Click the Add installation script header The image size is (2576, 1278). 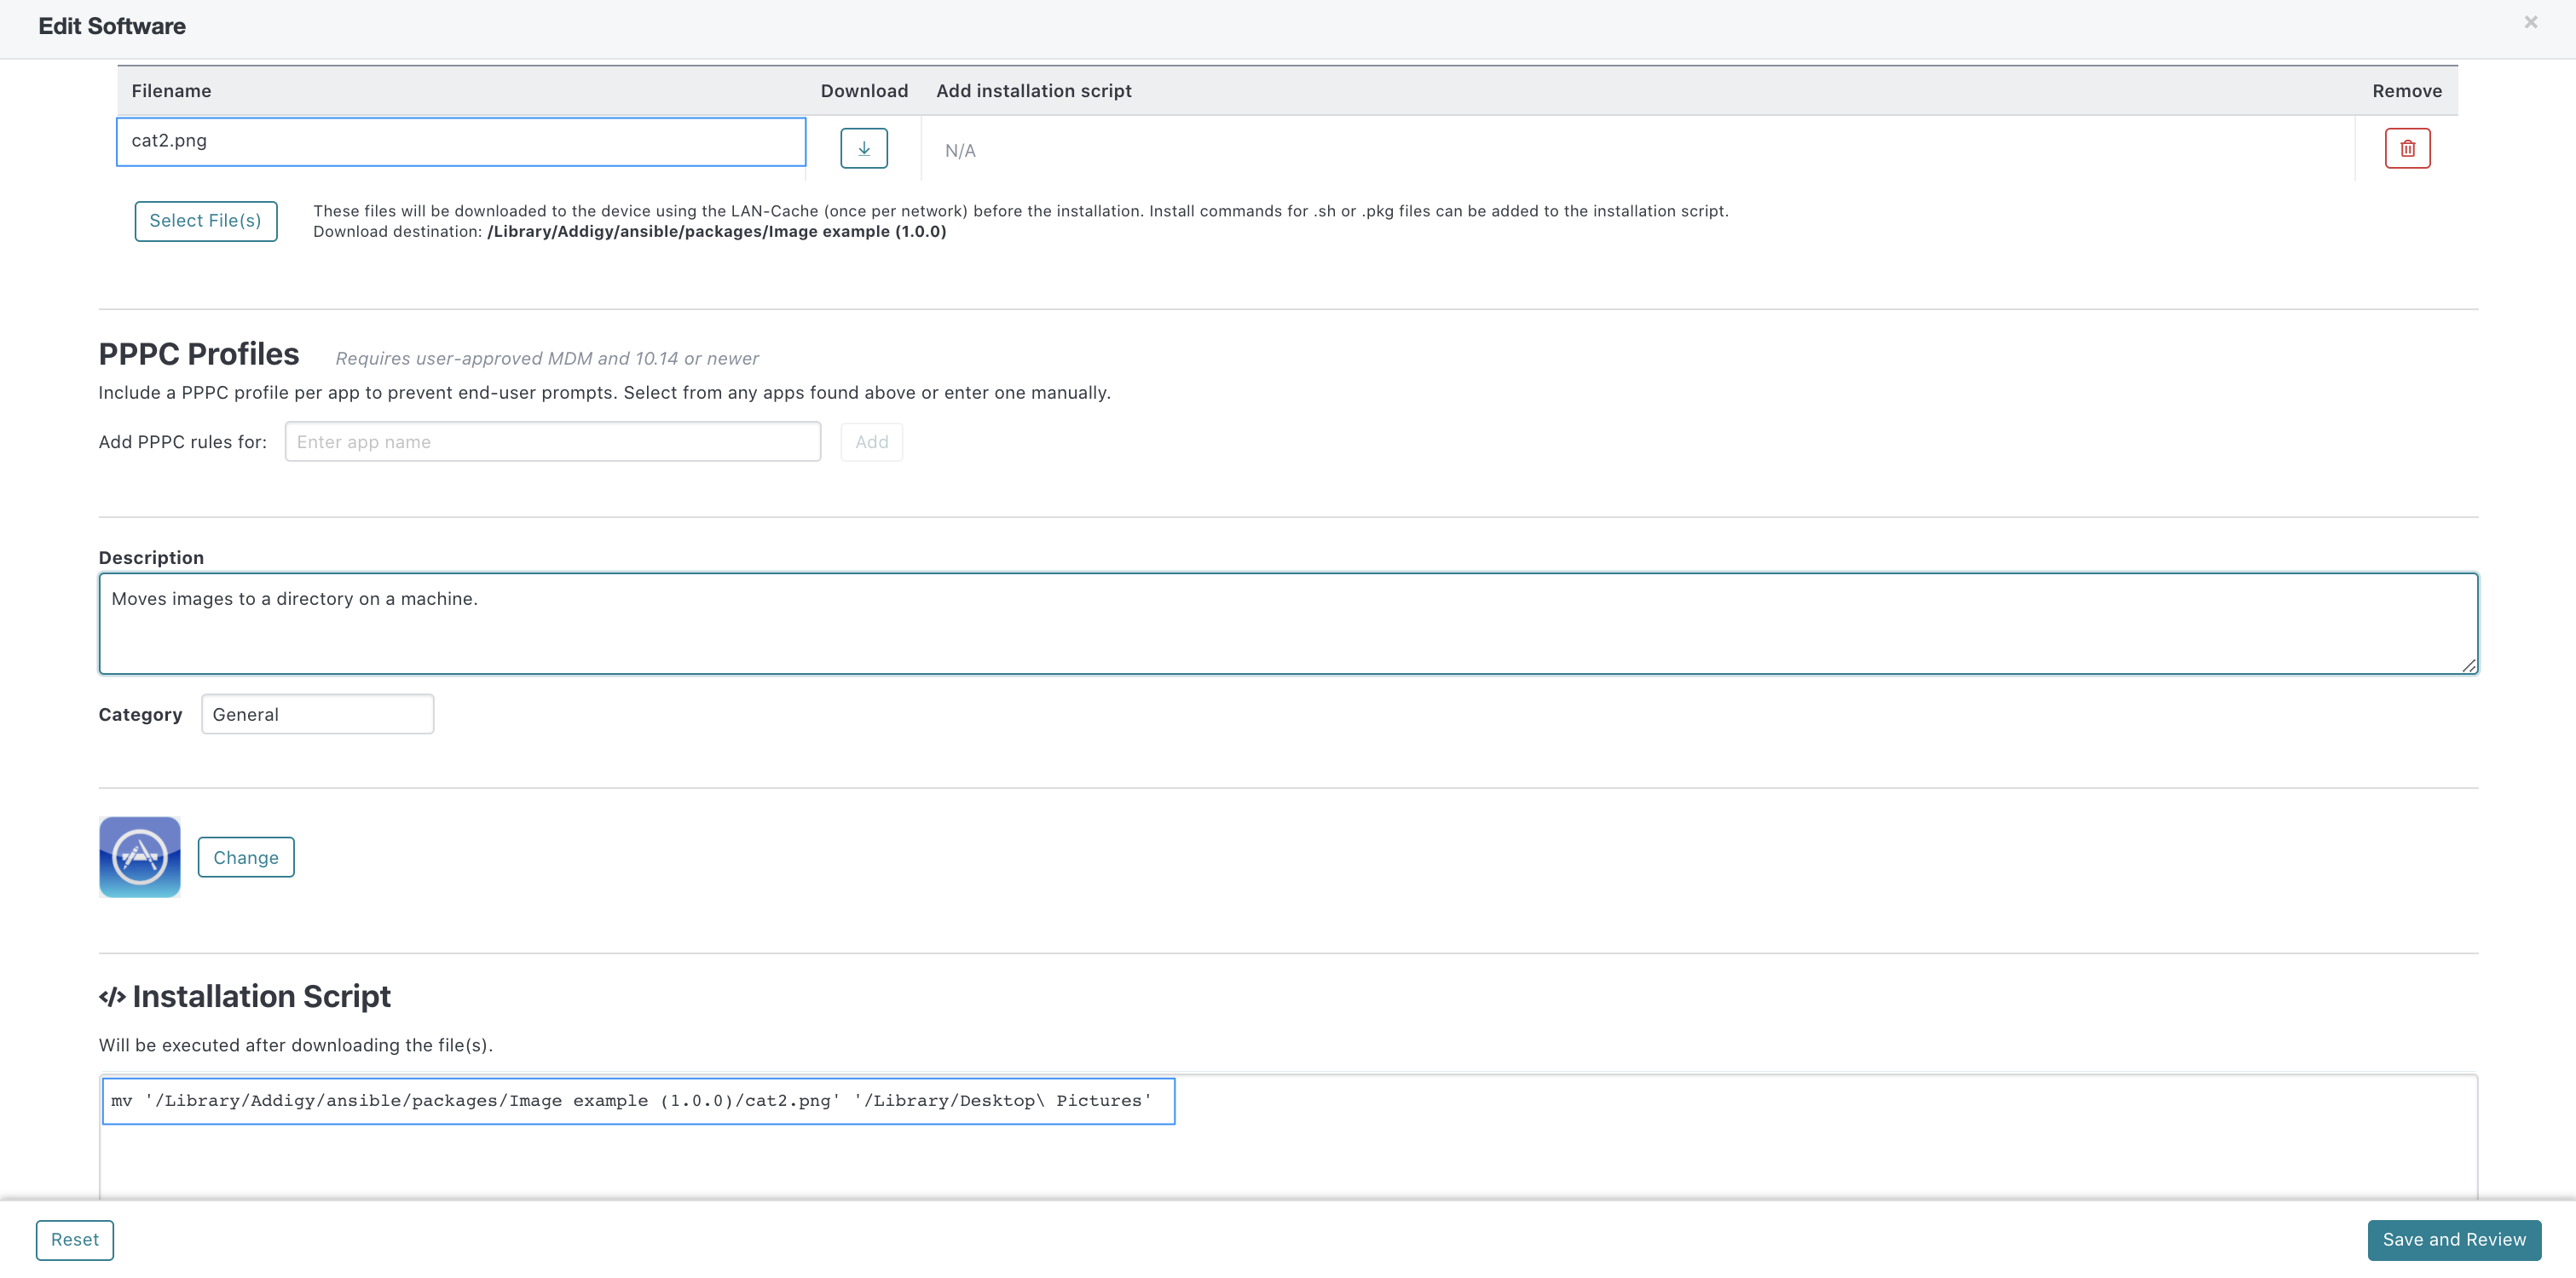point(1033,91)
